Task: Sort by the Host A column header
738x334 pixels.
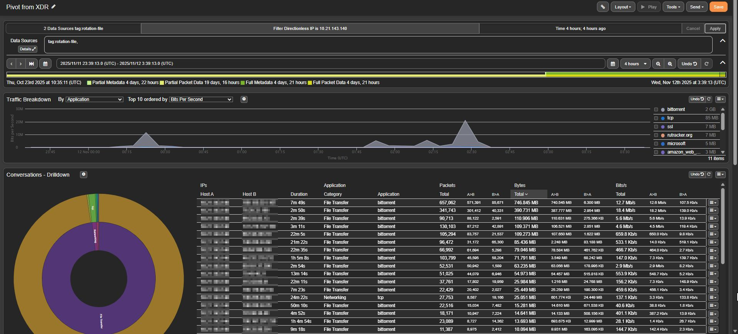Action: pos(207,194)
